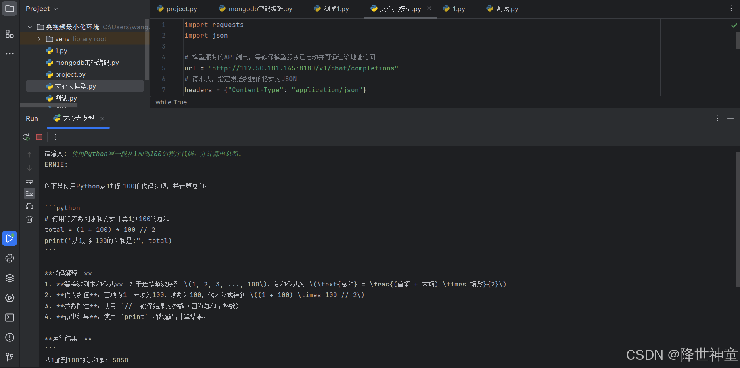The height and width of the screenshot is (368, 740).
Task: Switch to project.py editor tab
Action: point(177,9)
